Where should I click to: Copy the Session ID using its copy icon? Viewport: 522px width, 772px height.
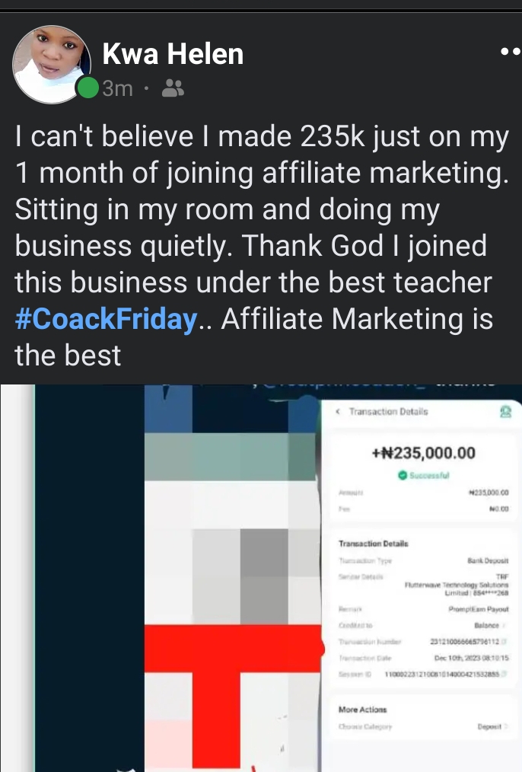pos(505,675)
